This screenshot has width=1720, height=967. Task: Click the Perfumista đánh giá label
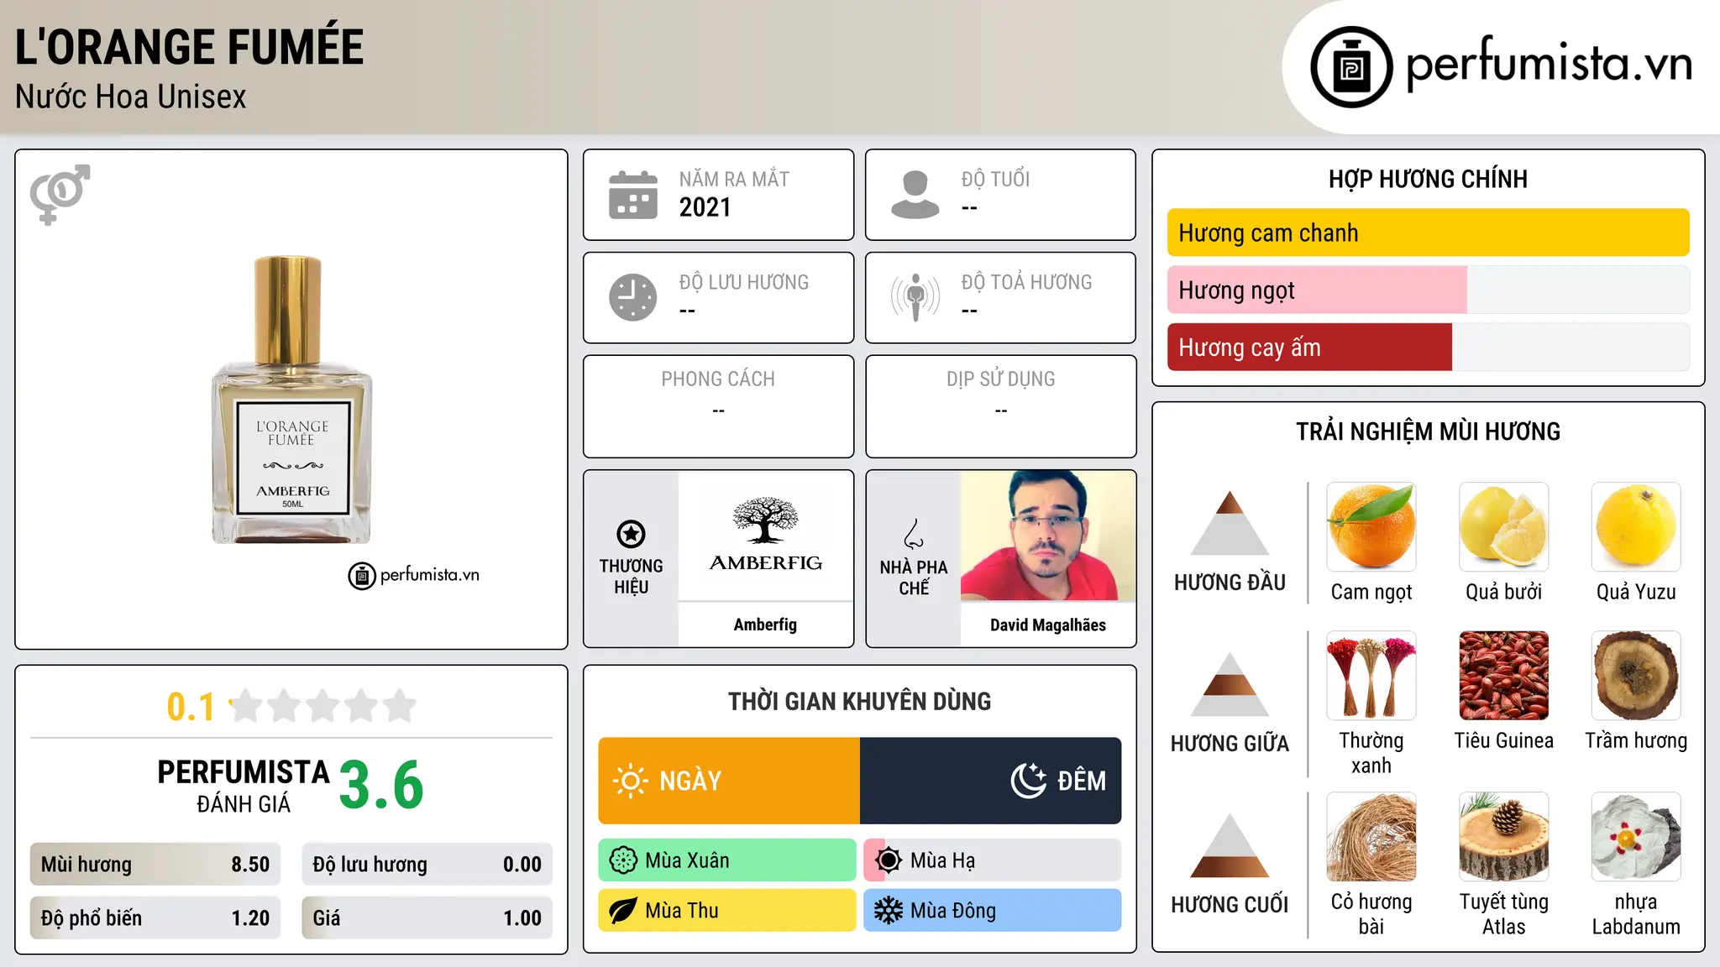coord(243,786)
